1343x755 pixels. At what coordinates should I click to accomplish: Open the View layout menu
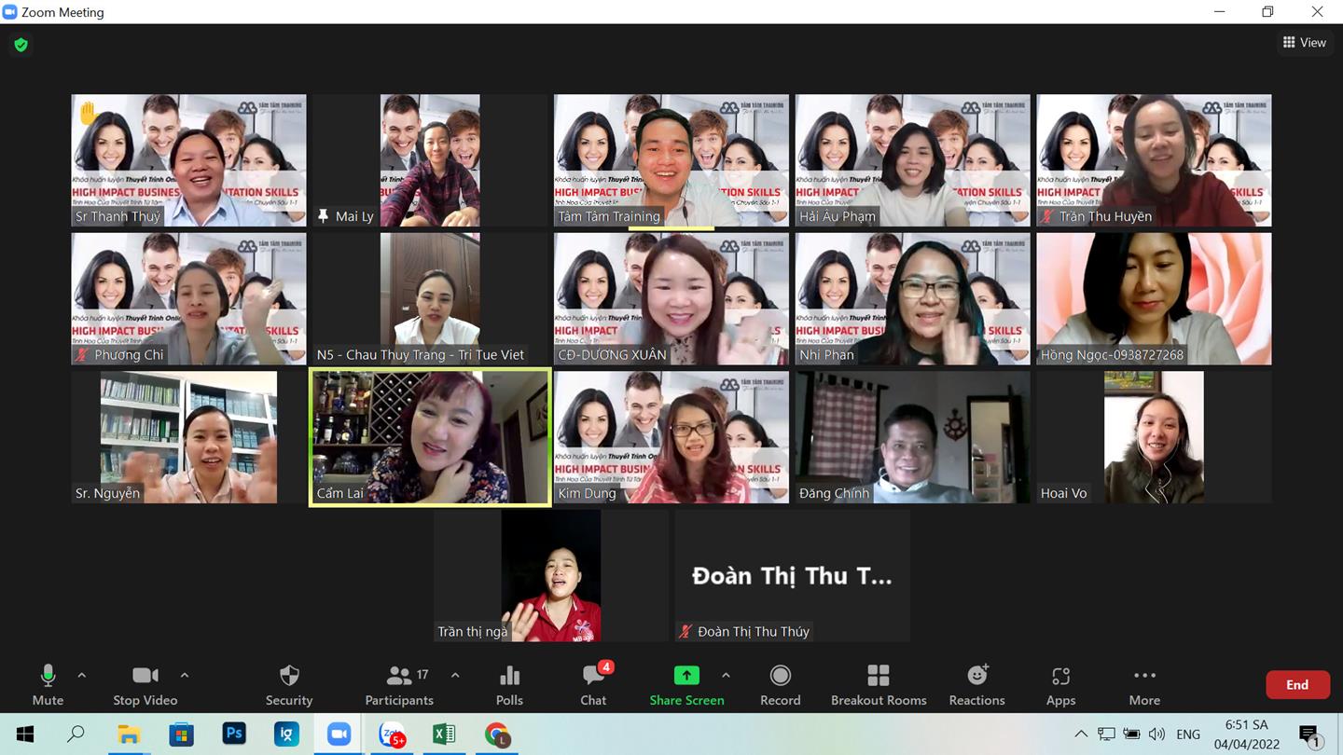click(1304, 42)
